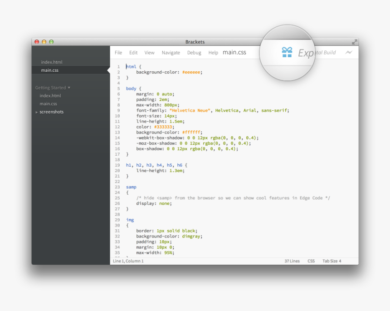
Task: Click the #ffffff color value on line 13
Action: (x=191, y=133)
